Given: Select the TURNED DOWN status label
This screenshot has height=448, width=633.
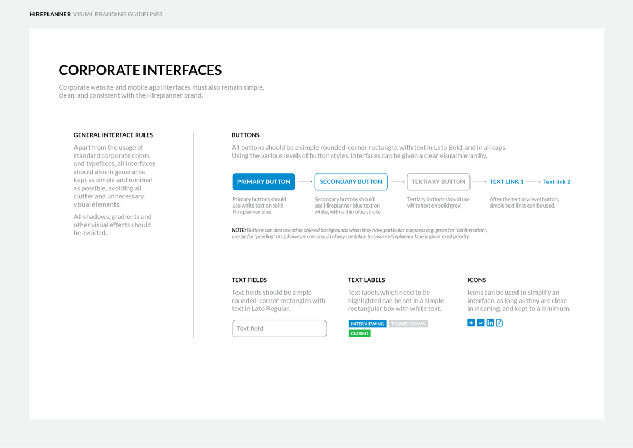Looking at the screenshot, I should tap(408, 324).
